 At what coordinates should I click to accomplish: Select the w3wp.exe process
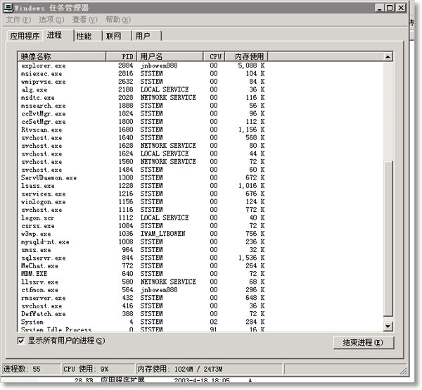coord(143,234)
